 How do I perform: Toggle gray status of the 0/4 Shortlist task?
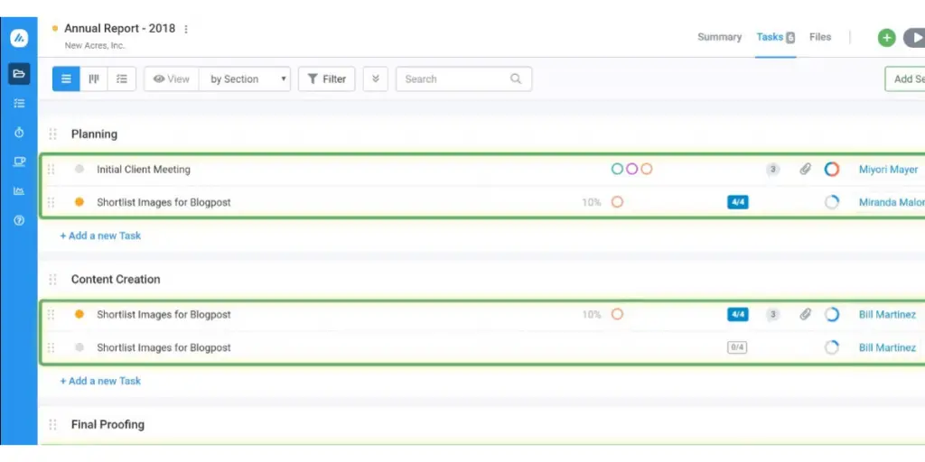coord(79,347)
